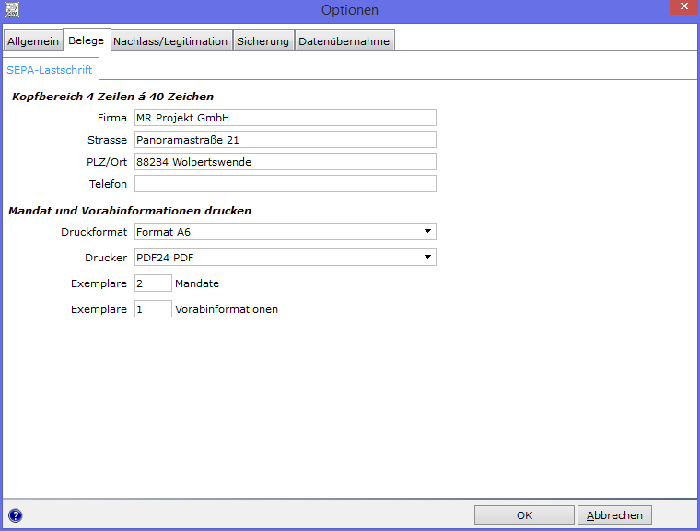Click the Kopfbereich 4 Zeilen á 40 Zeichen heading

point(112,97)
